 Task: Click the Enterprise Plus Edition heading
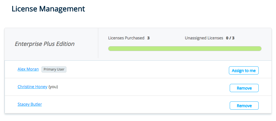(x=45, y=44)
